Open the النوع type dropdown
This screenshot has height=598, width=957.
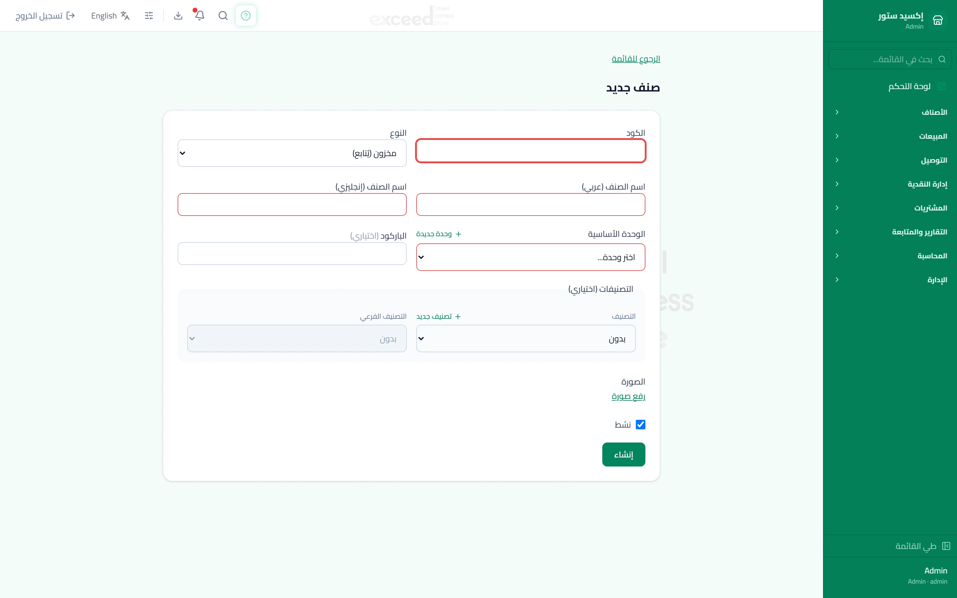coord(292,153)
